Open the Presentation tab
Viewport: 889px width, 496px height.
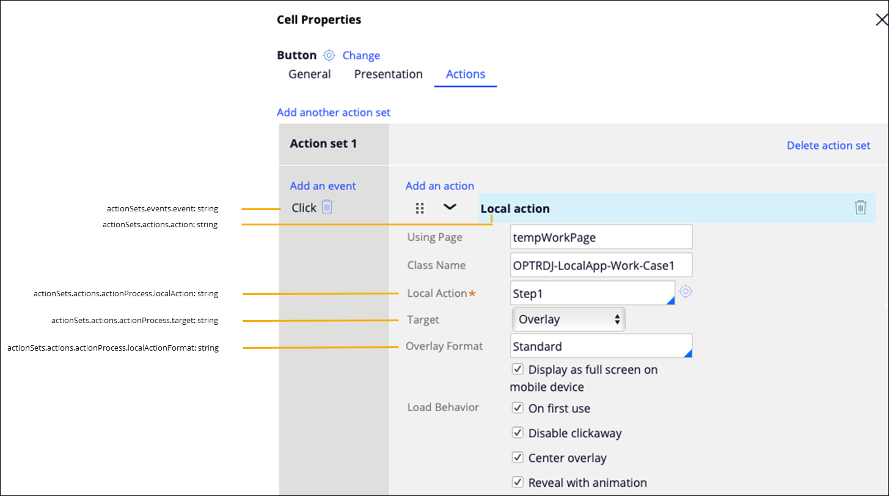click(388, 75)
